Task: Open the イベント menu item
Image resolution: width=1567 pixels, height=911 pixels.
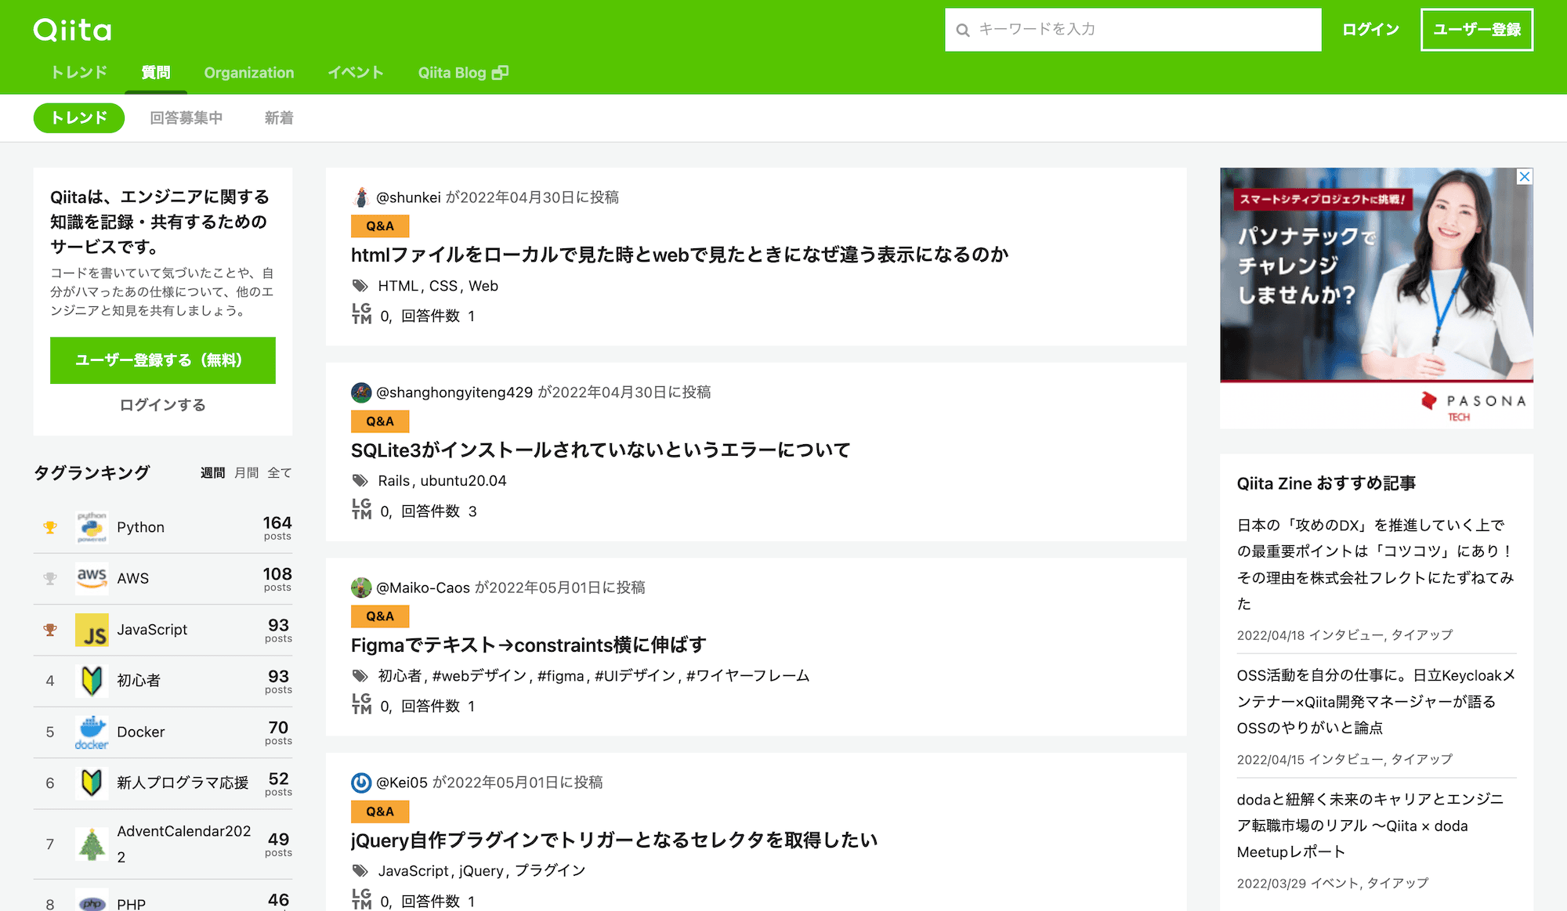Action: click(356, 73)
